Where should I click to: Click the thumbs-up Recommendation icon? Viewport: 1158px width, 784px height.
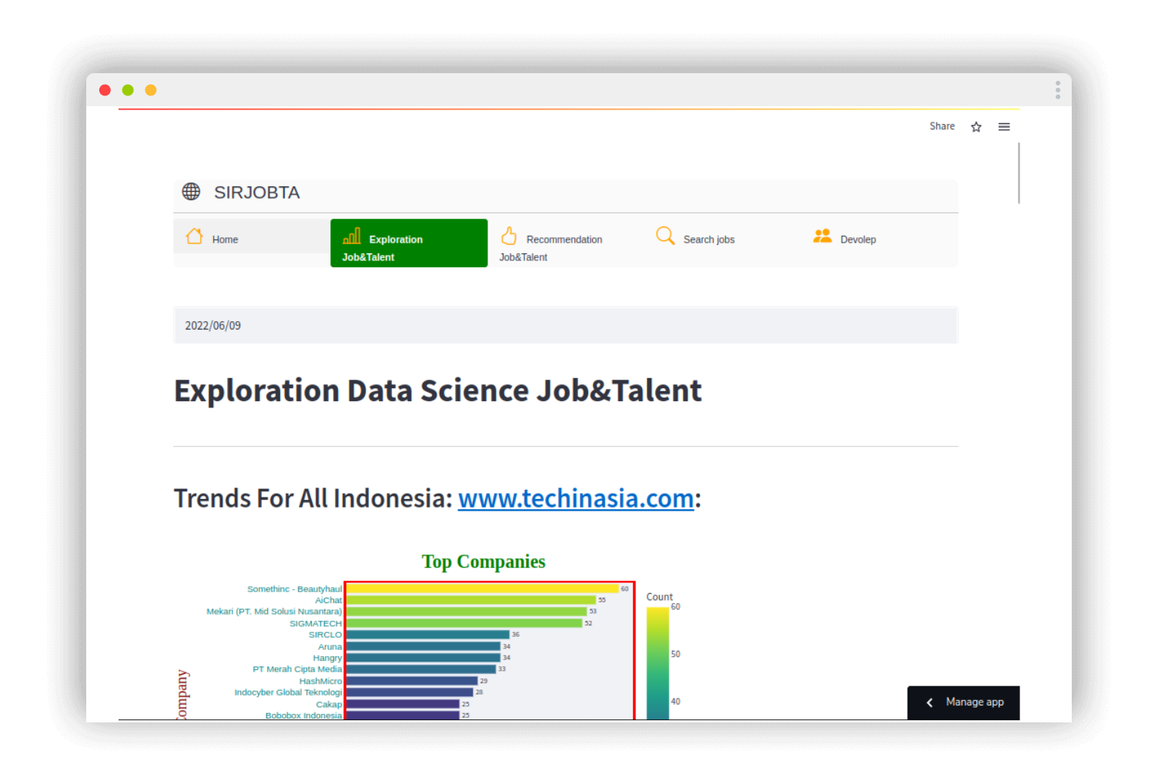(x=509, y=236)
